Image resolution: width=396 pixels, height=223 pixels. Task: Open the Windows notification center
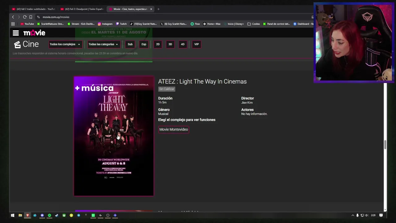pyautogui.click(x=381, y=215)
